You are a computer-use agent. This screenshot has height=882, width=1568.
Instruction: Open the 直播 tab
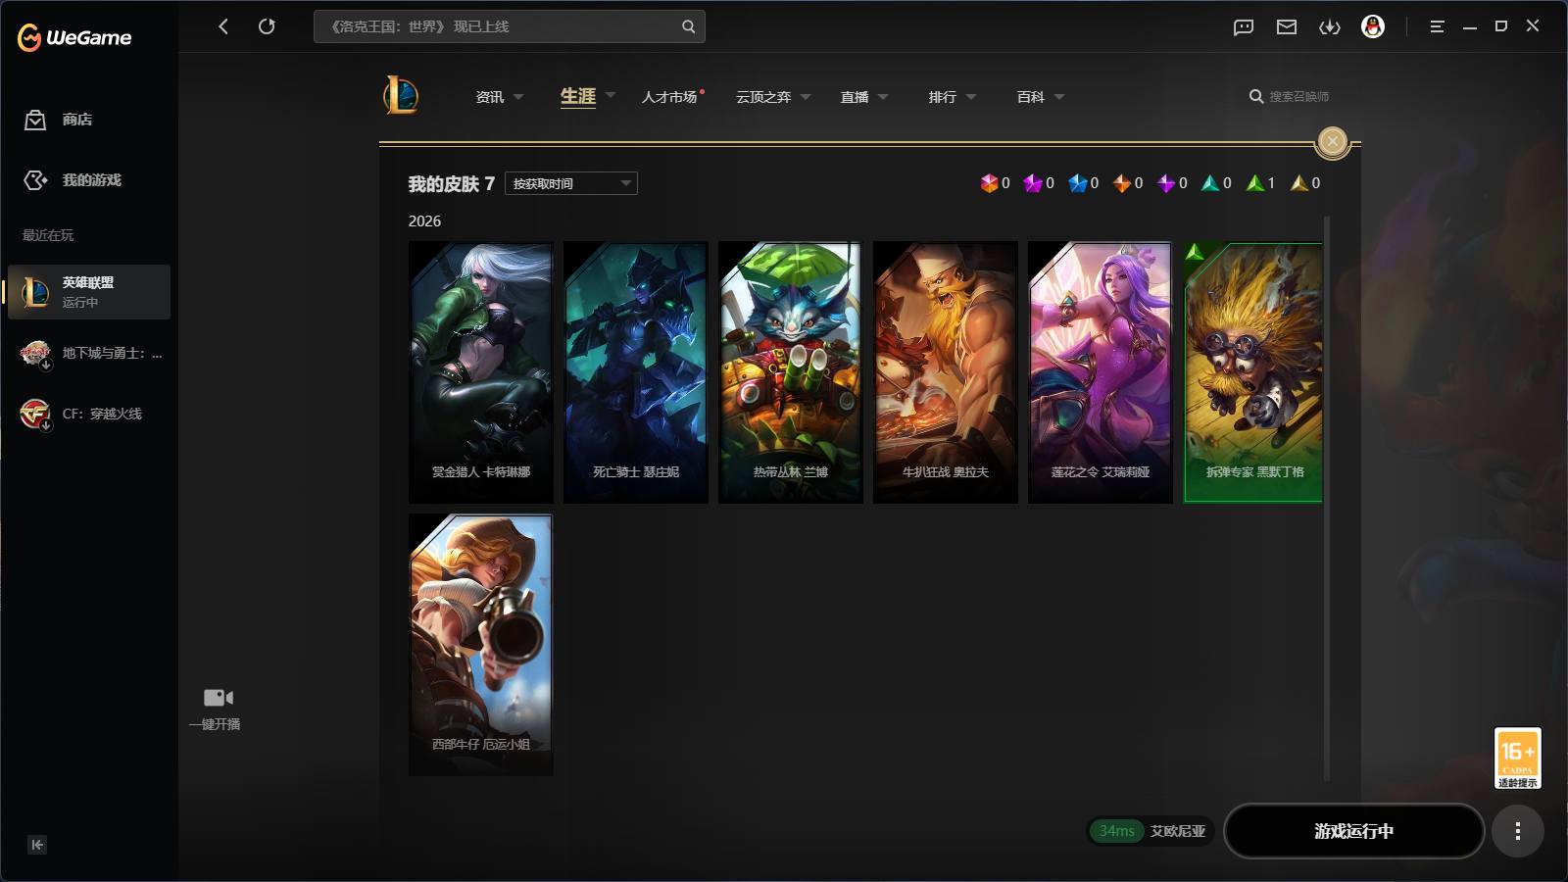click(x=855, y=97)
